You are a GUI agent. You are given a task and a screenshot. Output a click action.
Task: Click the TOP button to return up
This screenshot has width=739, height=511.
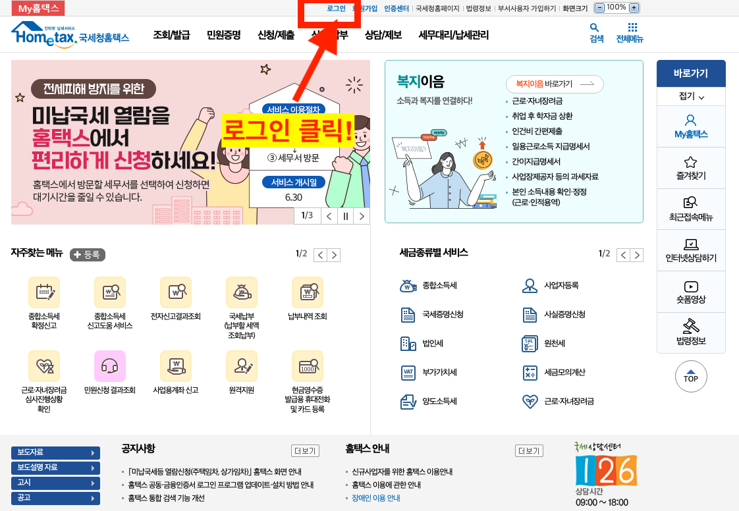coord(691,376)
